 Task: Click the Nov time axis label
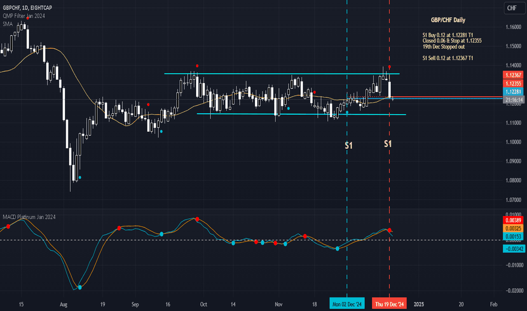tap(279, 304)
